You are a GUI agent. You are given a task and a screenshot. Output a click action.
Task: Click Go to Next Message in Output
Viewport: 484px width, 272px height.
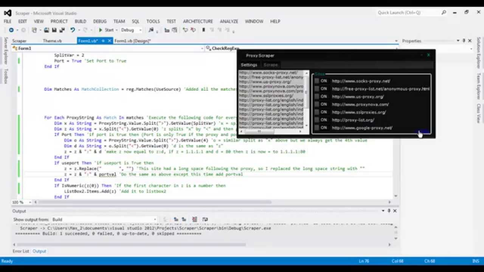click(x=184, y=219)
